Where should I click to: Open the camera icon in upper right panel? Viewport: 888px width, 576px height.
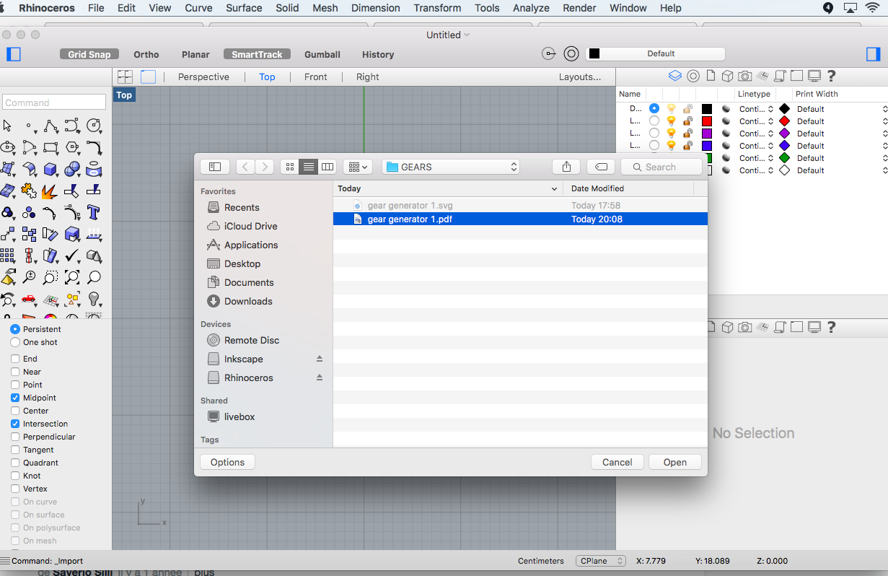click(x=744, y=76)
